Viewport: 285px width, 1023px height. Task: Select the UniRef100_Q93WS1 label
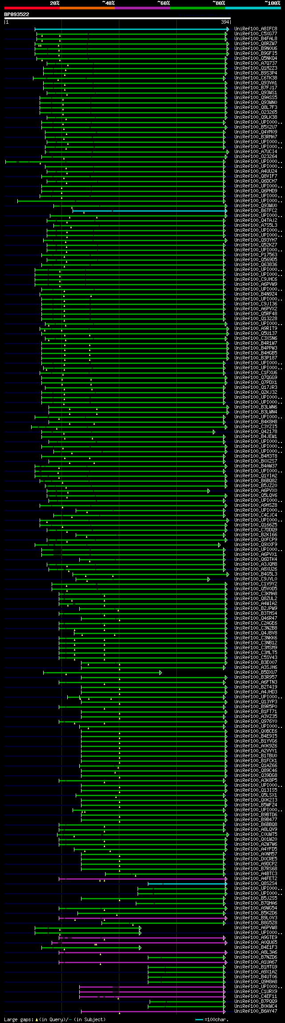[256, 93]
